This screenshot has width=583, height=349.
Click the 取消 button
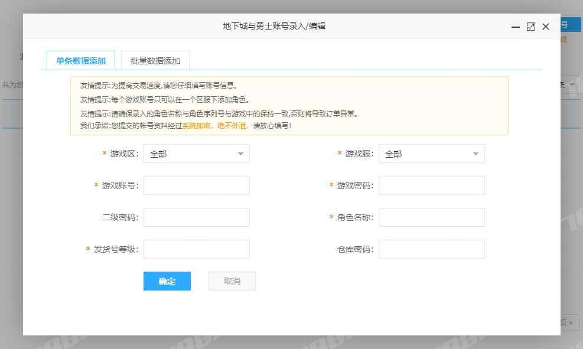(x=232, y=281)
